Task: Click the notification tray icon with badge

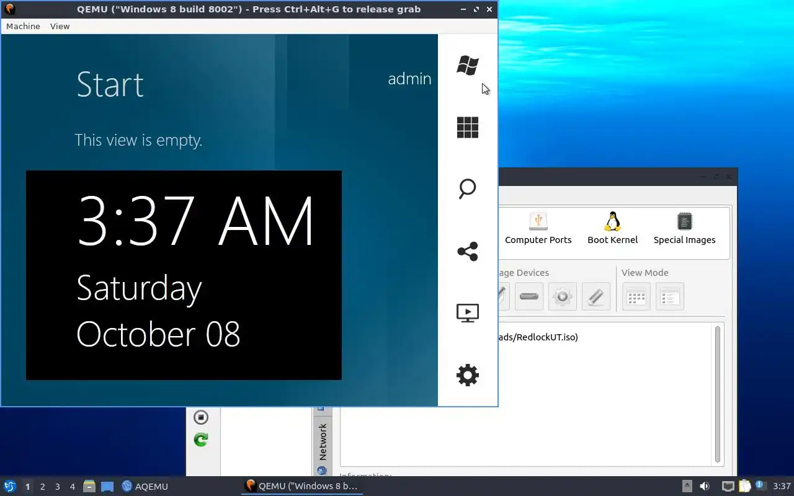Action: pos(761,485)
